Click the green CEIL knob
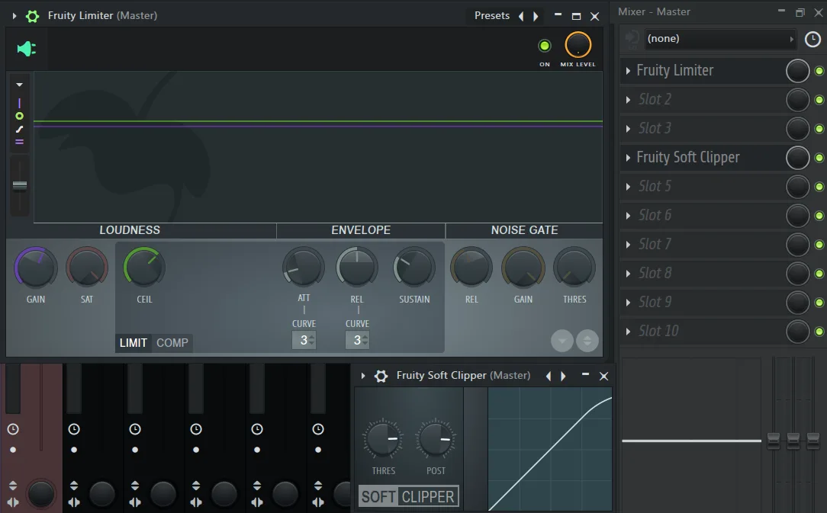 (144, 268)
